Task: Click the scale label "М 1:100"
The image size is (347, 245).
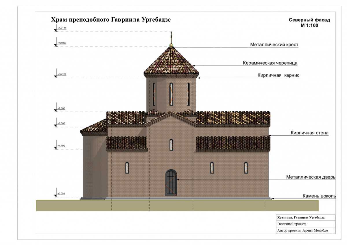Action: coord(309,25)
